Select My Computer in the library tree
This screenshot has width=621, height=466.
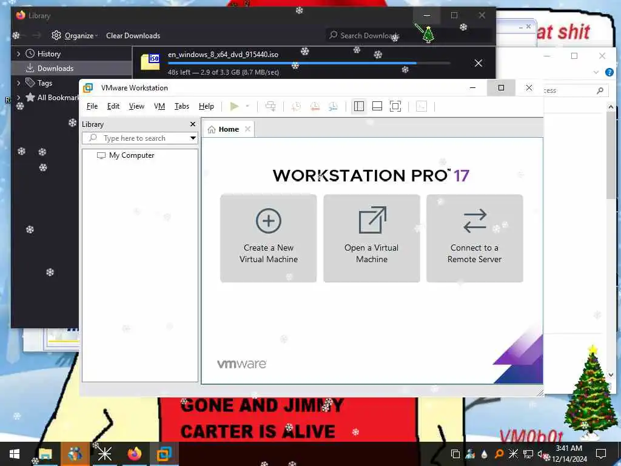click(126, 155)
